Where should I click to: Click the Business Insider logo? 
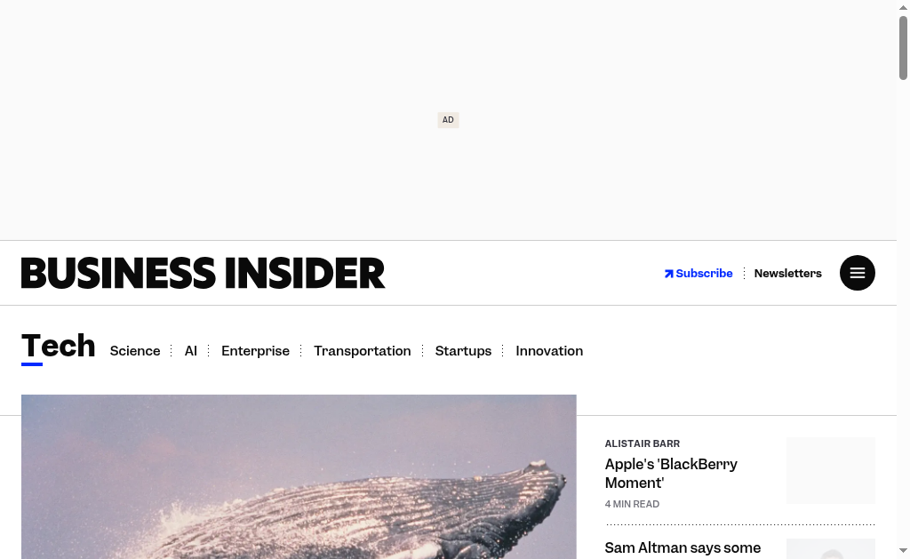click(204, 273)
